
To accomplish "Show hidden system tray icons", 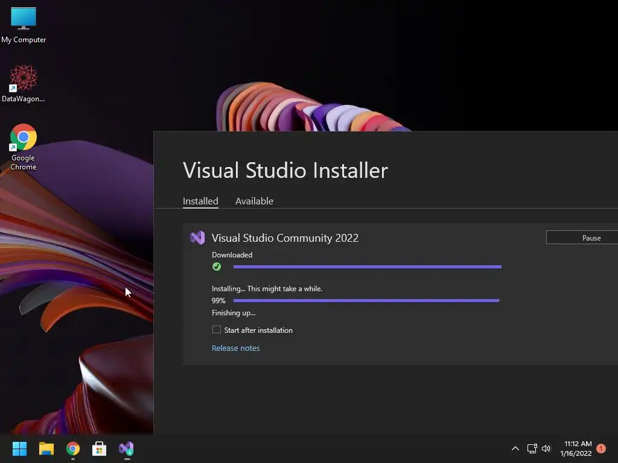I will (515, 449).
